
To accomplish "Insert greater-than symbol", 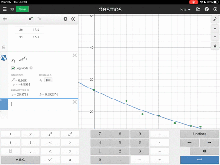I will tap(70, 143).
